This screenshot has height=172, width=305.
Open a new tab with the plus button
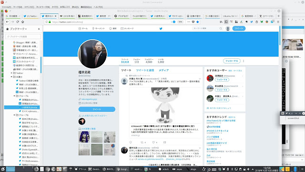tap(278, 16)
